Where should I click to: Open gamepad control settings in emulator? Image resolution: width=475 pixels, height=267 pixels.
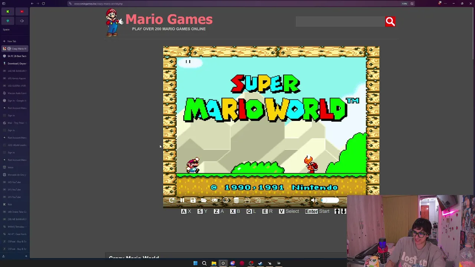tap(214, 200)
